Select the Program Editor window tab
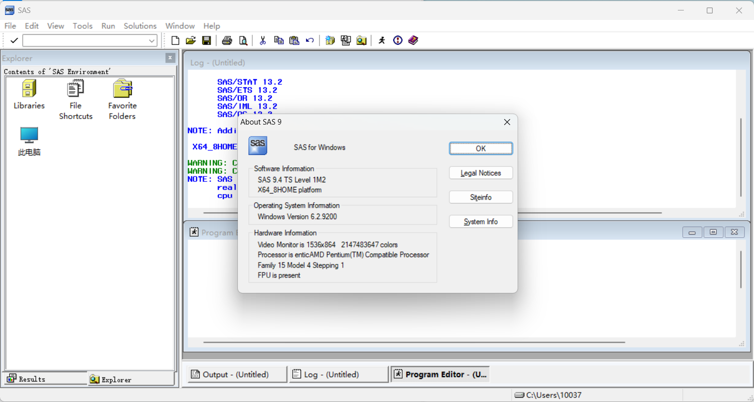Screen dimensions: 754x402 pos(440,374)
